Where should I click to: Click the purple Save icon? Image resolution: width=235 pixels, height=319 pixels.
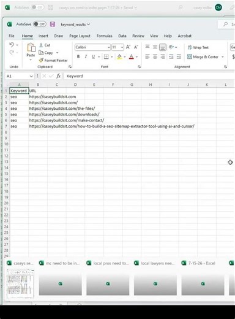pos(53,24)
